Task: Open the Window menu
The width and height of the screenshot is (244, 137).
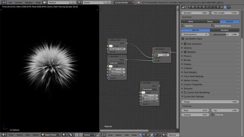Action: point(29,3)
